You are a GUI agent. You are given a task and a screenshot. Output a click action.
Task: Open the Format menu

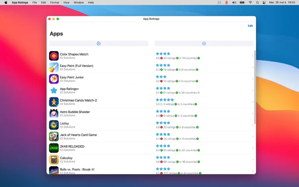tap(55, 3)
